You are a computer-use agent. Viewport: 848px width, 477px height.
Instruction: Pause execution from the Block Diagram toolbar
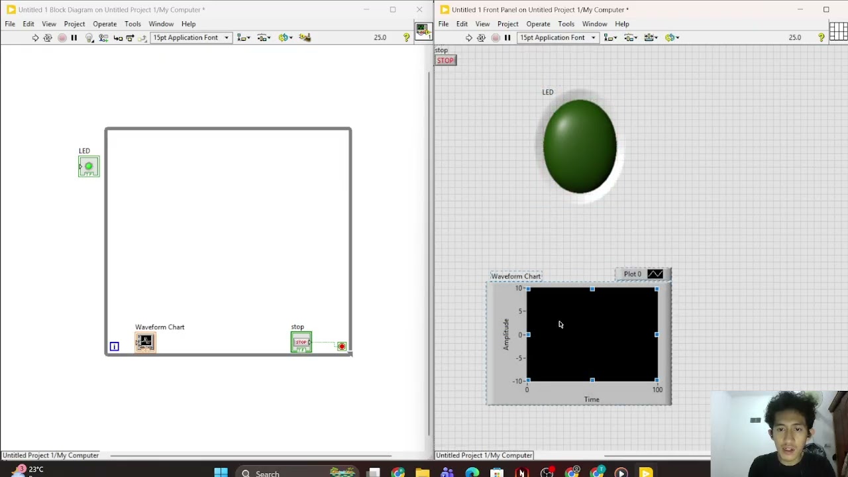74,38
